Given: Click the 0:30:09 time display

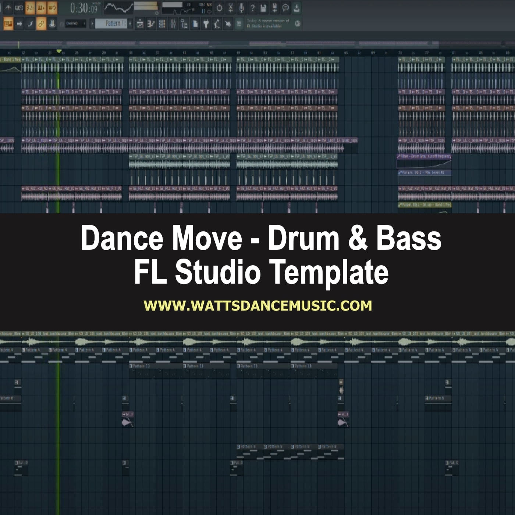Looking at the screenshot, I should click(84, 8).
